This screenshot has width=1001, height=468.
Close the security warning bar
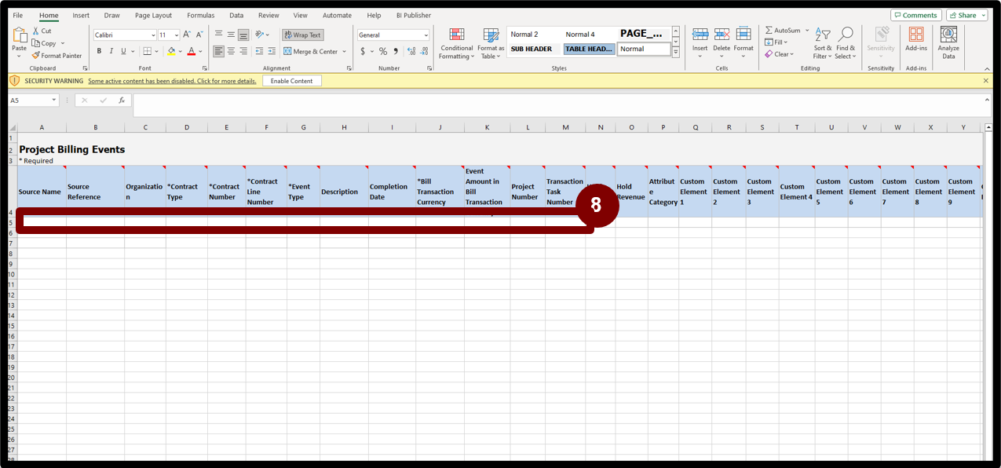click(x=986, y=81)
